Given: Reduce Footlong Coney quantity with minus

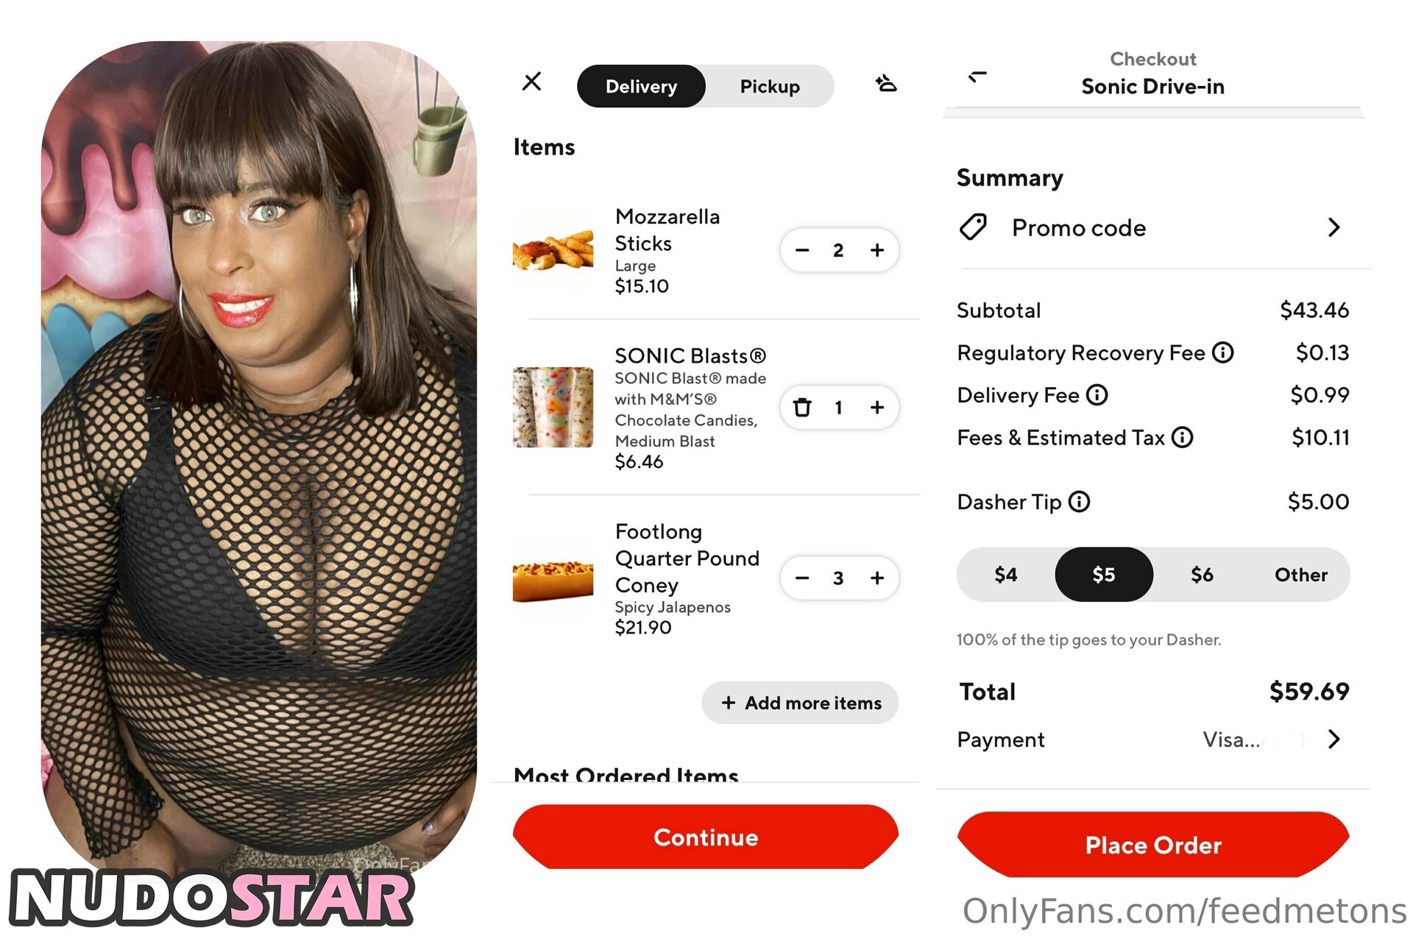Looking at the screenshot, I should point(802,578).
